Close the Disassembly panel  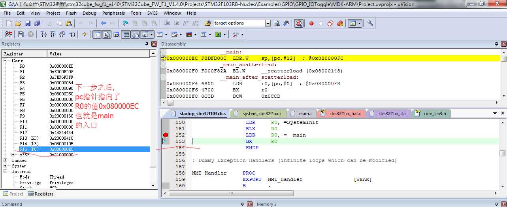503,44
